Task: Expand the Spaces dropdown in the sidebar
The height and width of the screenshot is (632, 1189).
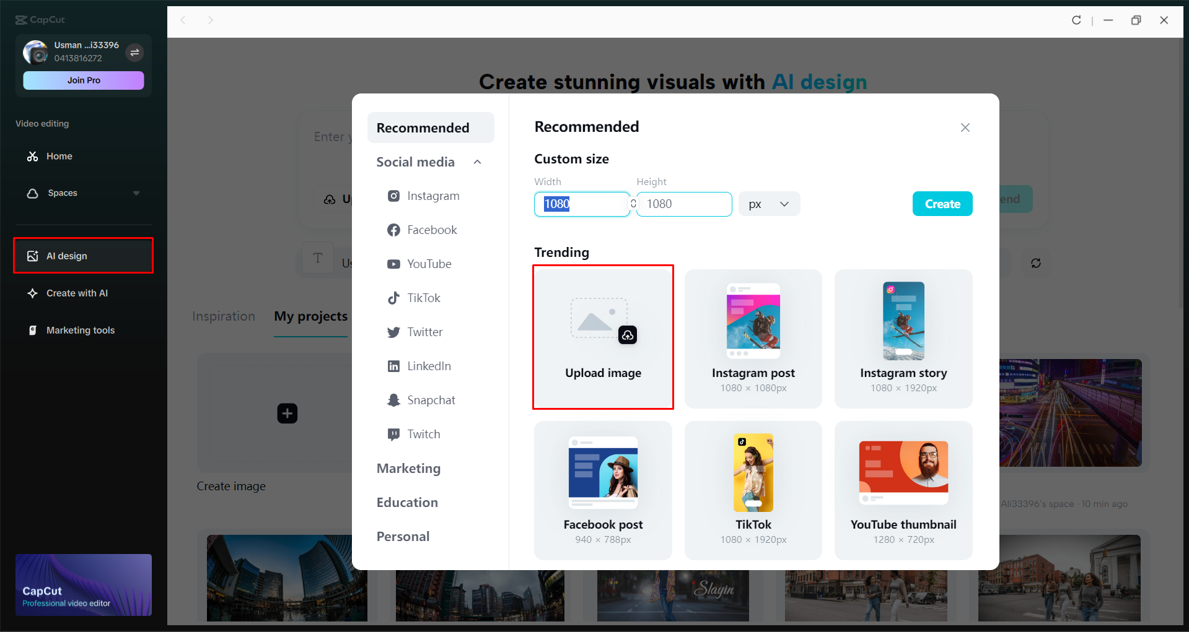Action: pyautogui.click(x=136, y=193)
